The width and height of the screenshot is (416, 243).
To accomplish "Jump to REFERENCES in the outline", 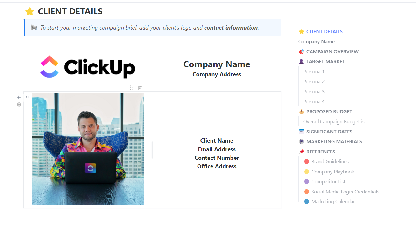I will [321, 152].
